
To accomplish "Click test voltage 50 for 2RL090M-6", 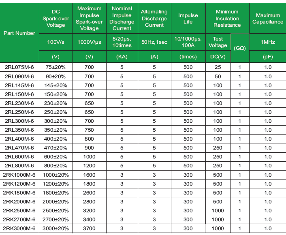I will tap(218, 77).
